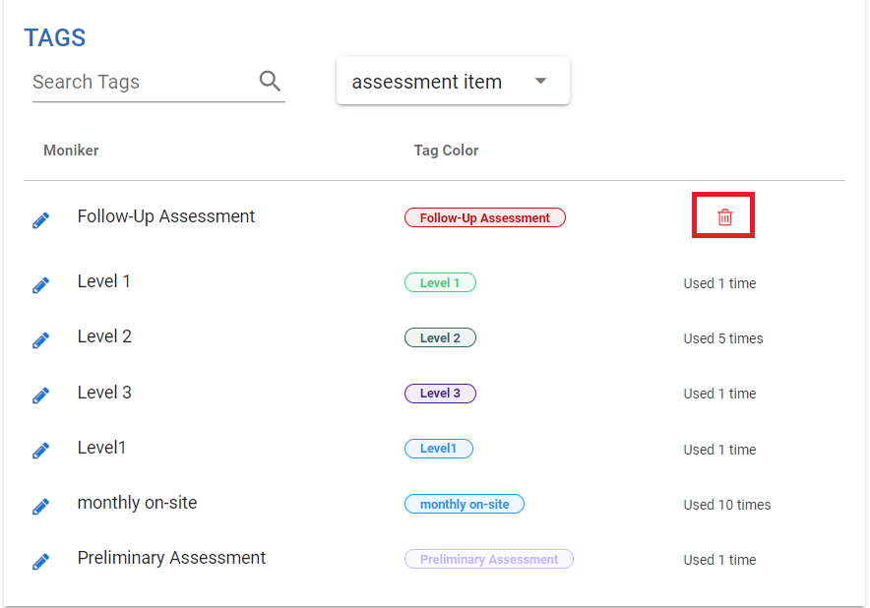Screen dimensions: 870x608
Task: Open editing for Level 3 tag
Action: pyautogui.click(x=40, y=395)
